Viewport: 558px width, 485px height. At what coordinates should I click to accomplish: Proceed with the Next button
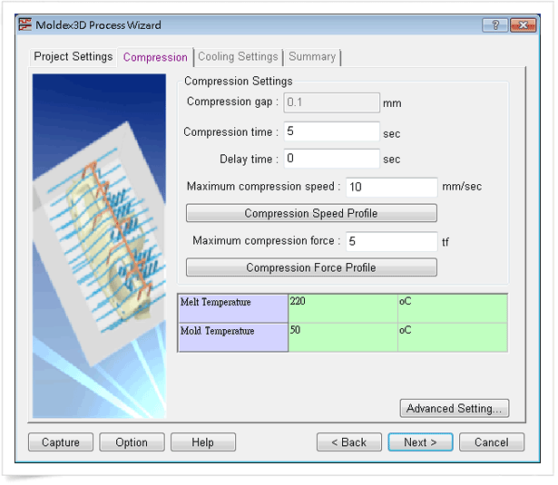click(x=420, y=442)
